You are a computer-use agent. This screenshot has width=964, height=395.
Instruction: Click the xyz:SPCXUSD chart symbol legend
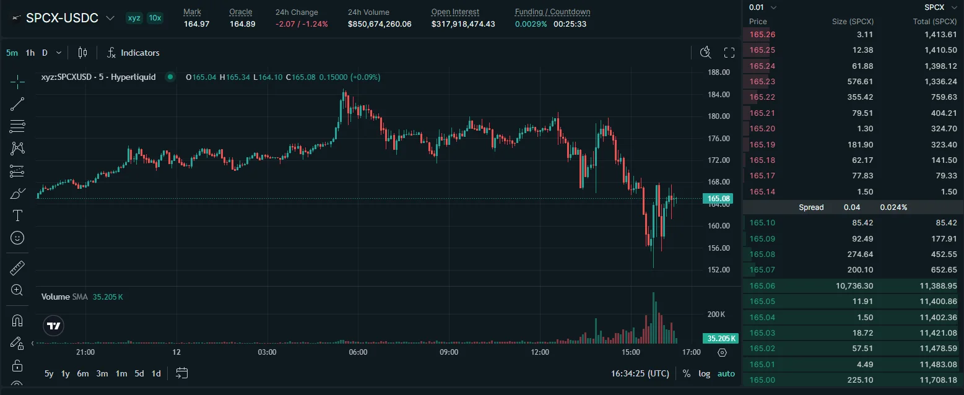(98, 77)
